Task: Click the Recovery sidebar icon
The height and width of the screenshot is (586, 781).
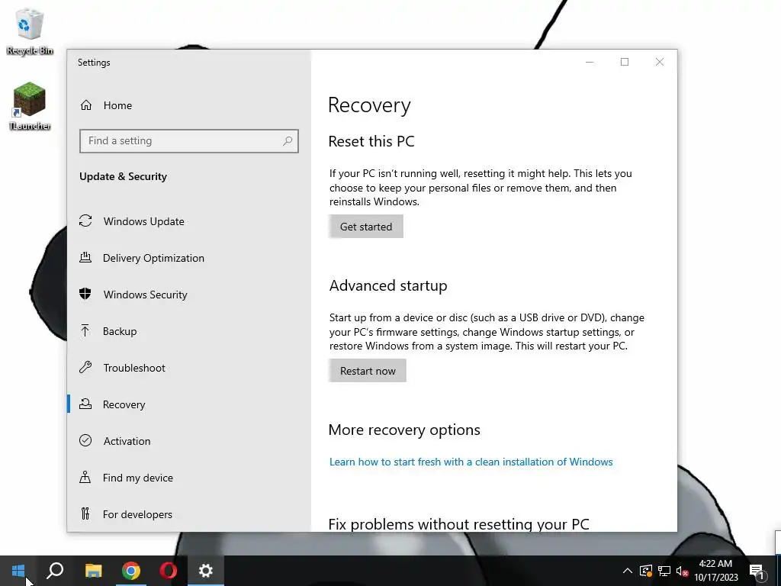Action: click(x=85, y=404)
